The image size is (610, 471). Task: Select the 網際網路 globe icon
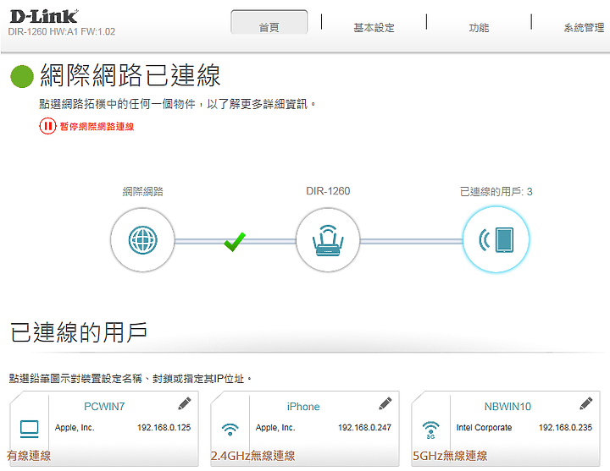tap(143, 240)
